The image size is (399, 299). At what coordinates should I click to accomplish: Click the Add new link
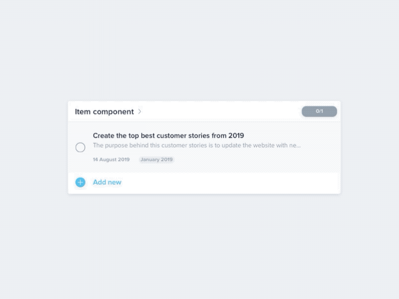pyautogui.click(x=107, y=182)
